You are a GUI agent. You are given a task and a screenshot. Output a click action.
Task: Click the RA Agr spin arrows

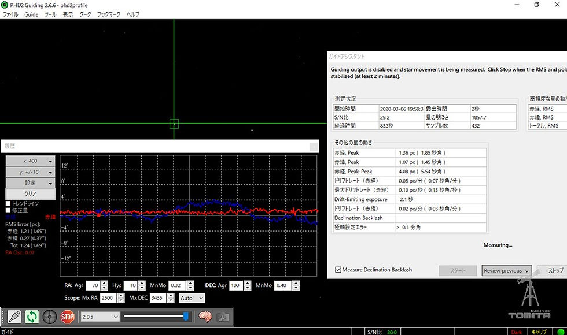tap(104, 285)
